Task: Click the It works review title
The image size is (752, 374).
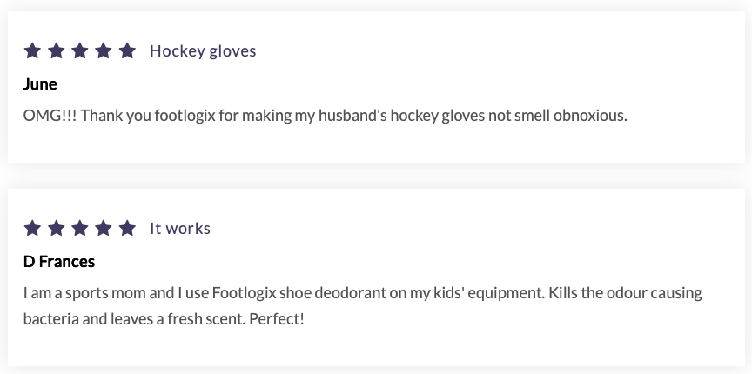Action: pos(180,228)
